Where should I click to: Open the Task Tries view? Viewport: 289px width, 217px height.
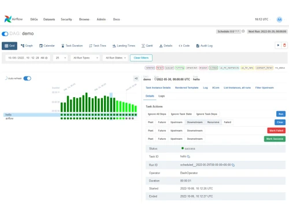coord(98,46)
